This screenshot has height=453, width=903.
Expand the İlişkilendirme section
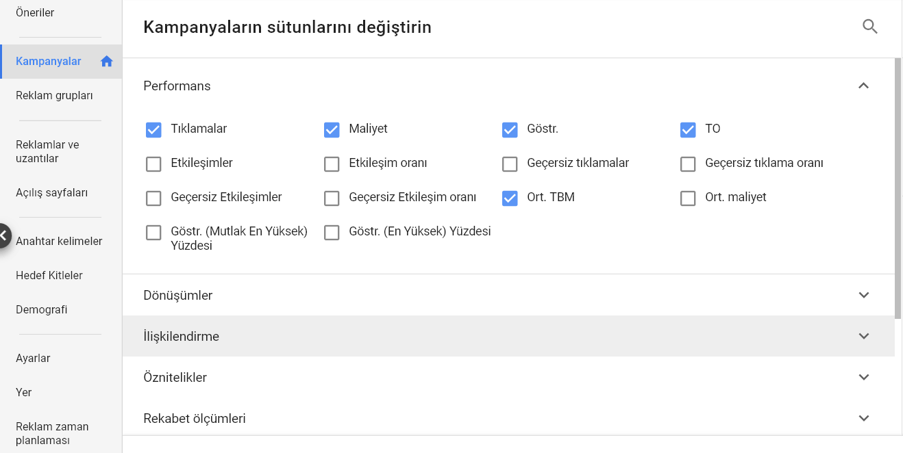508,336
